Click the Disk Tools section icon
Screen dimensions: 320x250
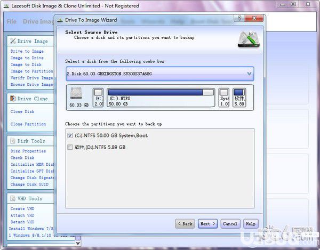[x=13, y=141]
